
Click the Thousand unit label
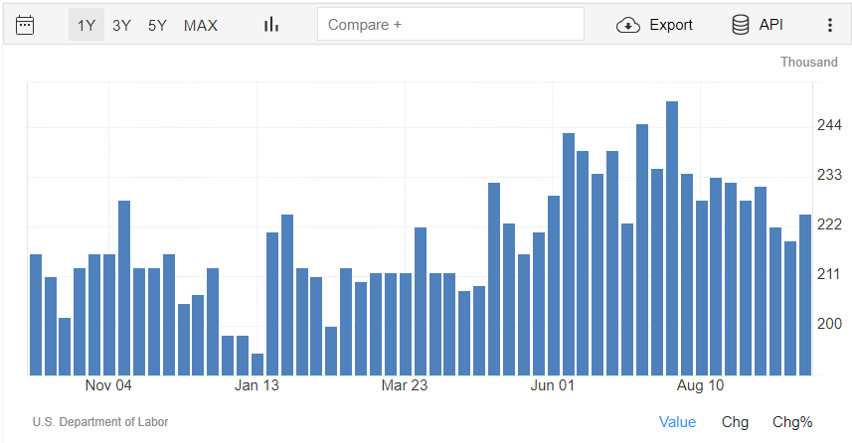(809, 62)
